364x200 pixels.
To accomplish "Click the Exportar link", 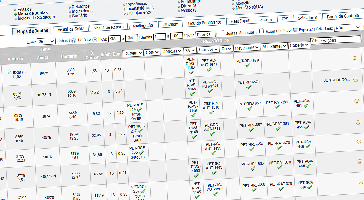I will click(x=306, y=30).
